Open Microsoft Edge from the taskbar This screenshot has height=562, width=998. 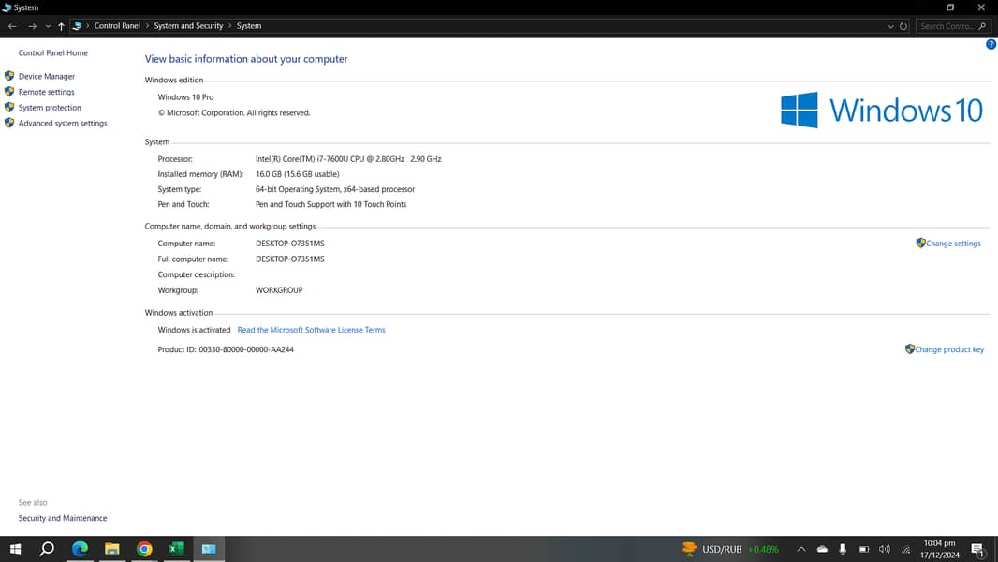[80, 549]
